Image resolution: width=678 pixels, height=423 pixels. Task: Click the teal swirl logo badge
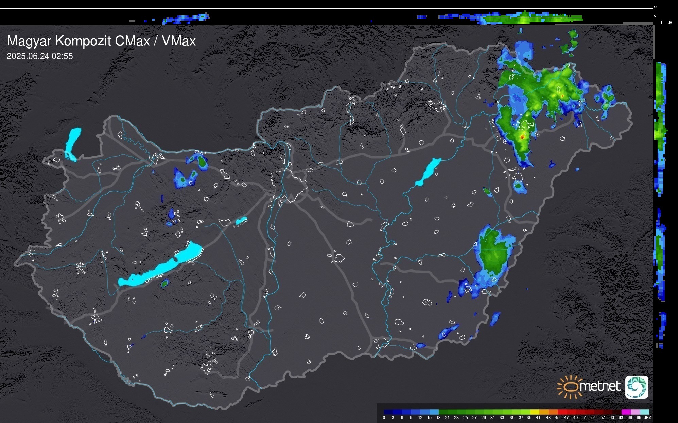[637, 387]
